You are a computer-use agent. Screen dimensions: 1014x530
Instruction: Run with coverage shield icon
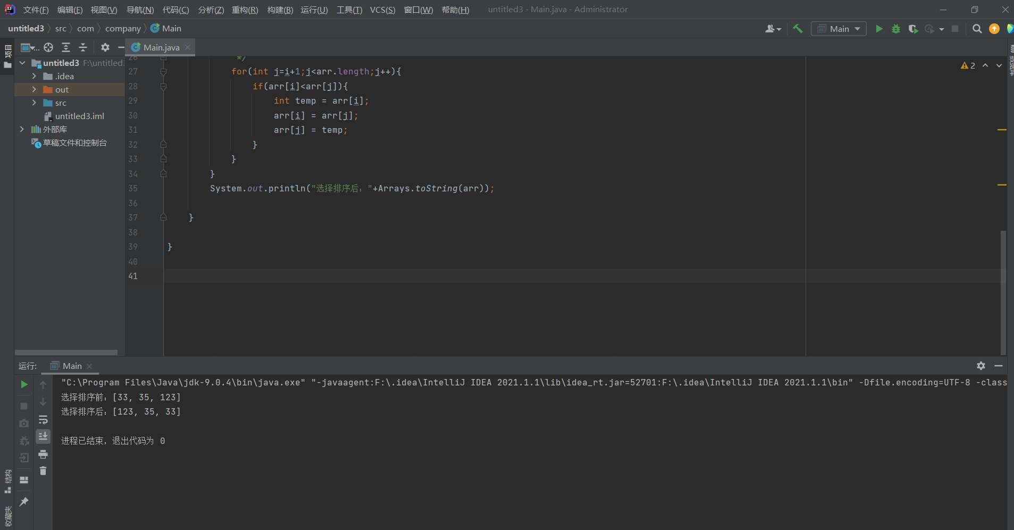(913, 29)
